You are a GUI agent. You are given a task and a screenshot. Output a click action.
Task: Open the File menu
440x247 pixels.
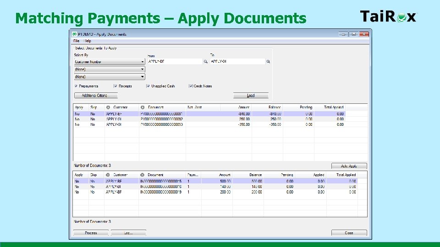pos(77,41)
